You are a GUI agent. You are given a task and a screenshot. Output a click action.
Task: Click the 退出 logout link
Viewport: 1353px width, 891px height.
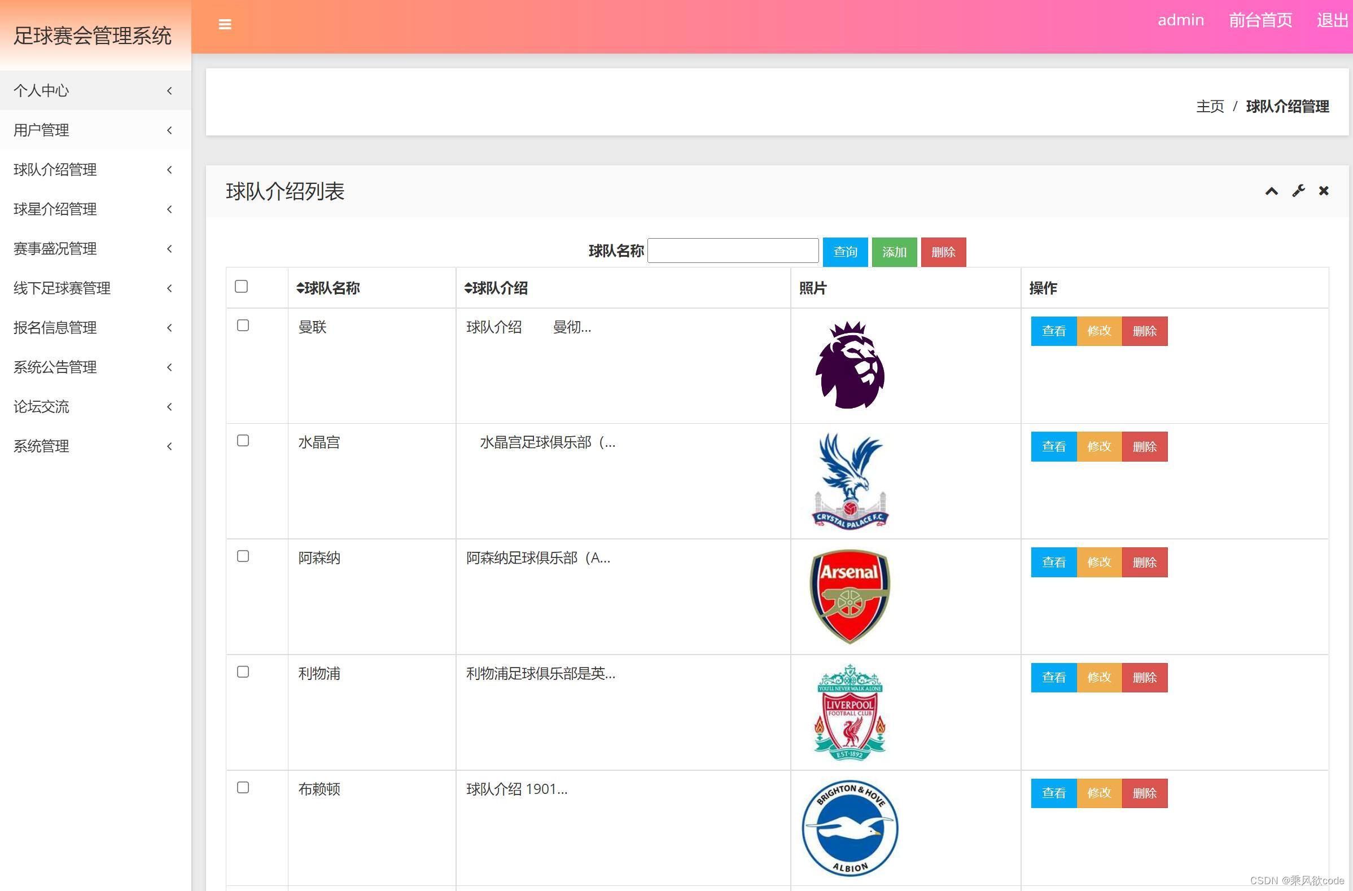1332,20
